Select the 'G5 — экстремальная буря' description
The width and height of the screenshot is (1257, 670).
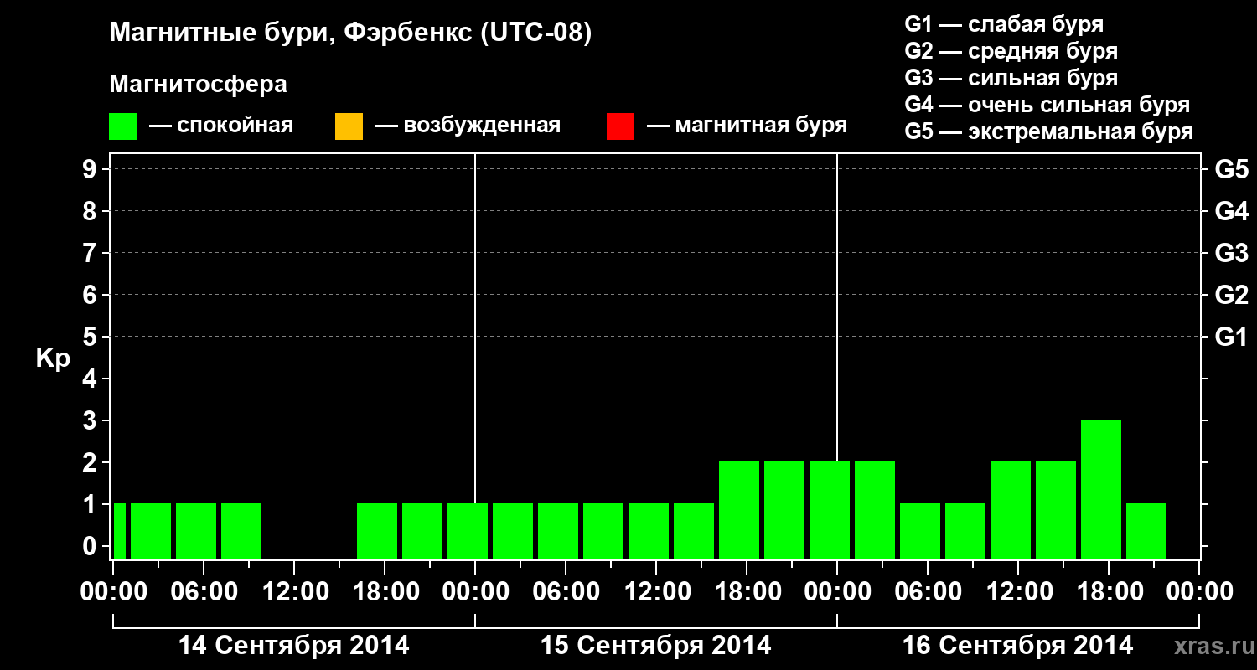(1049, 131)
